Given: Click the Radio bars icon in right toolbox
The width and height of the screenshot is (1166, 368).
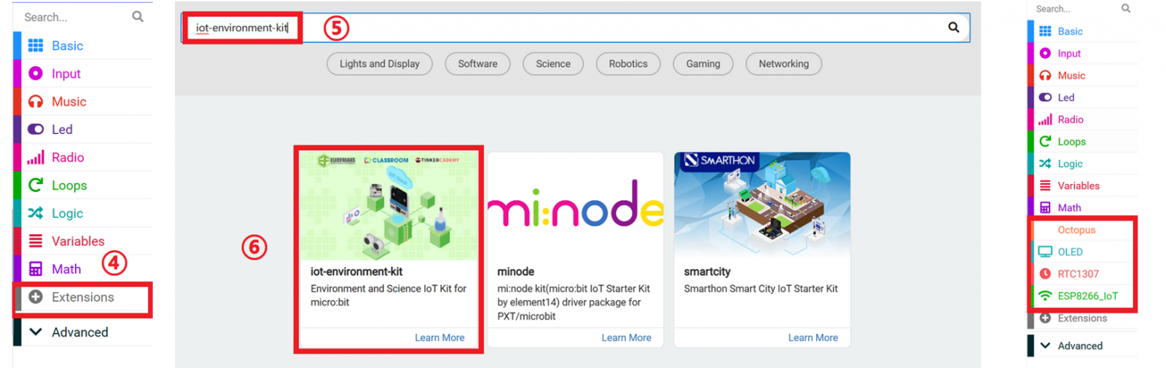Looking at the screenshot, I should (x=1045, y=119).
